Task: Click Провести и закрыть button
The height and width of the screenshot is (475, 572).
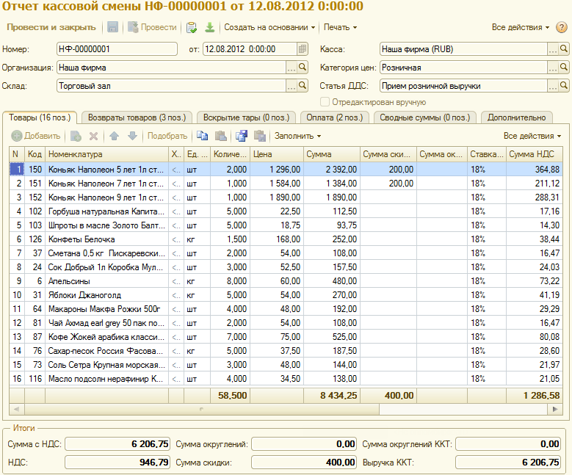Action: 51,27
